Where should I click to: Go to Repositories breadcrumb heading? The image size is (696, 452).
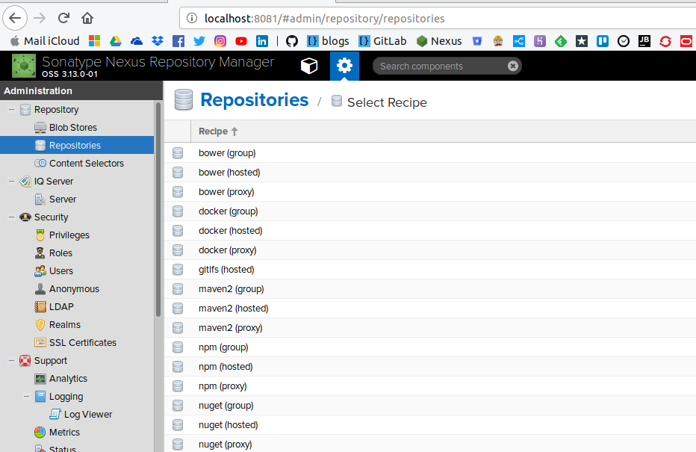(254, 100)
